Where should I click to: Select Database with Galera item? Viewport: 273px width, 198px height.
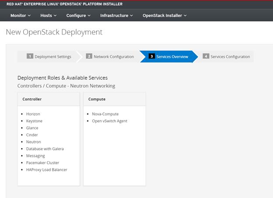pyautogui.click(x=45, y=149)
